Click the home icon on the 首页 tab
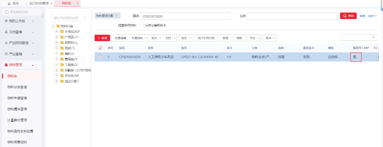Viewport: 383px width, 147px height. click(x=9, y=3)
